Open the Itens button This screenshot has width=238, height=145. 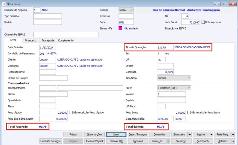116,135
